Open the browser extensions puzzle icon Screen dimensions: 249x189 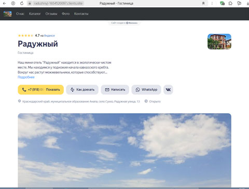point(230,3)
